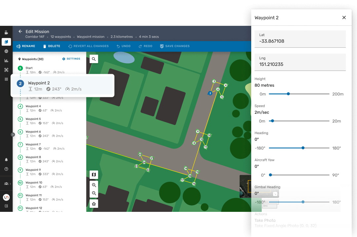Close the Waypoint 2 details panel

pos(344,18)
